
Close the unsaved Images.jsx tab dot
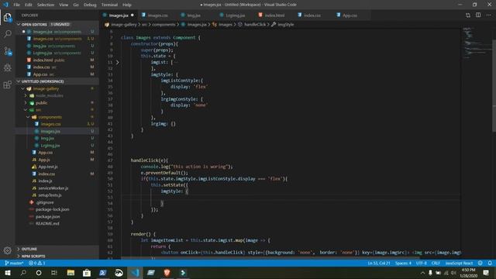[133, 15]
